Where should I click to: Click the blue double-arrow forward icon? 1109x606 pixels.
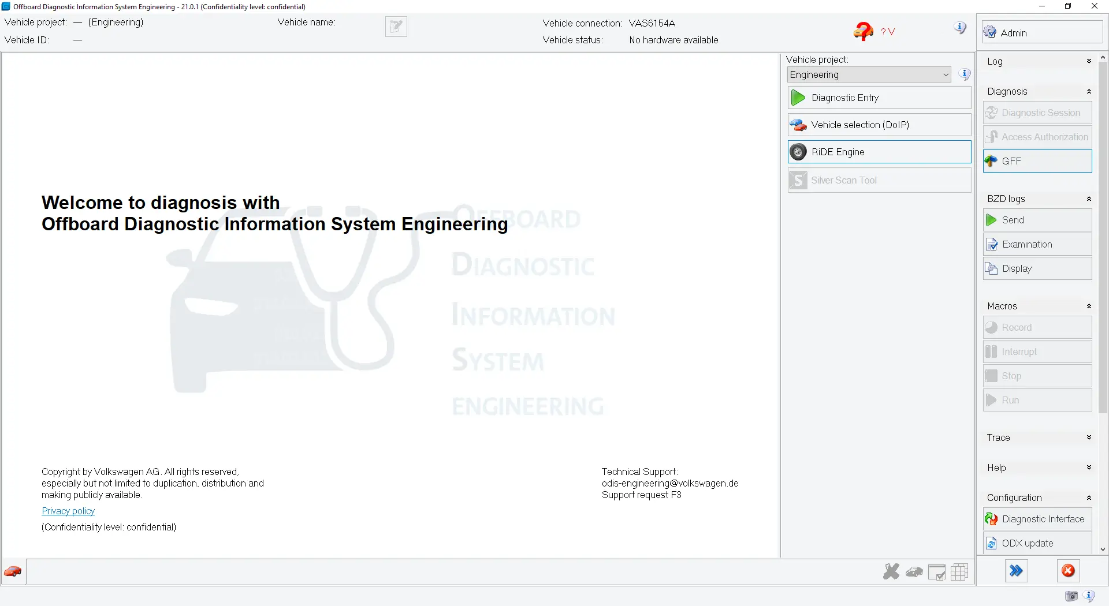point(1016,571)
